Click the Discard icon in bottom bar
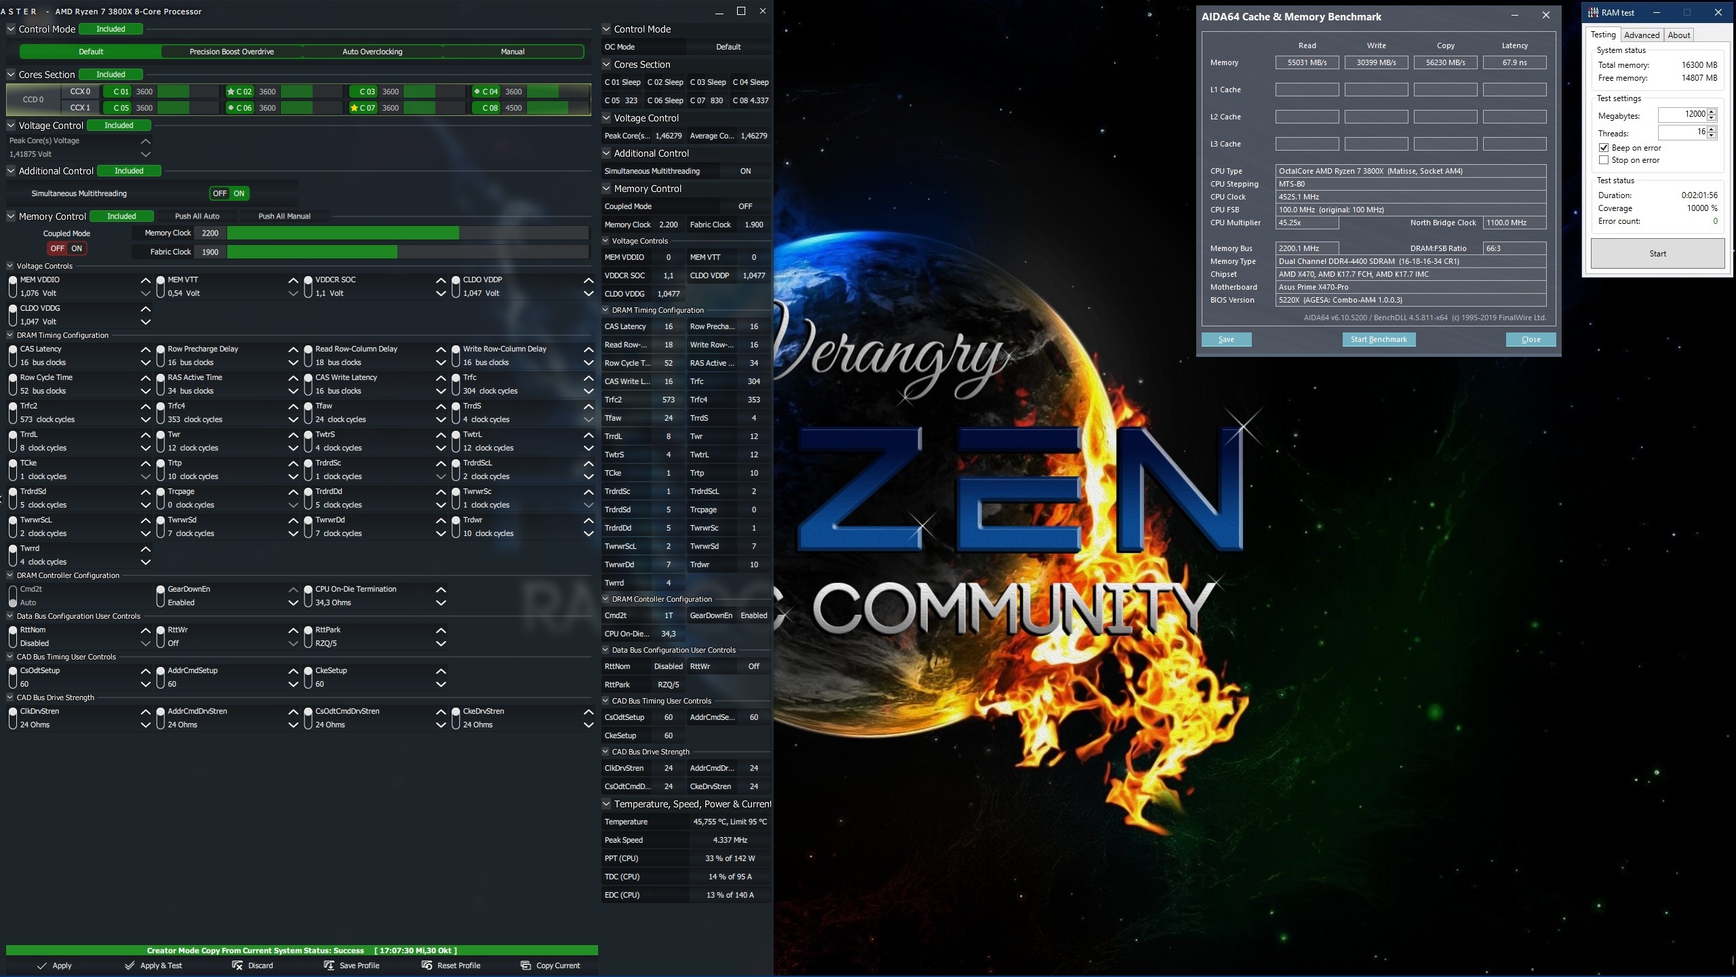This screenshot has width=1736, height=977. 237,965
